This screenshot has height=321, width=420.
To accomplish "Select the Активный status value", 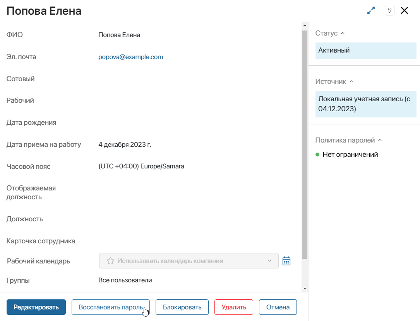I will click(x=366, y=51).
